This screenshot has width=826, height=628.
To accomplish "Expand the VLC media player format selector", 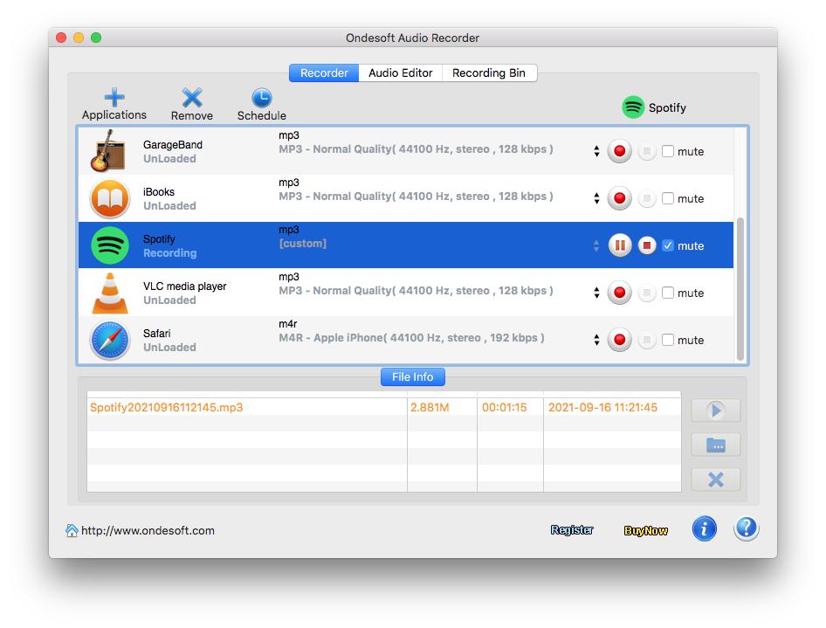I will pos(596,293).
